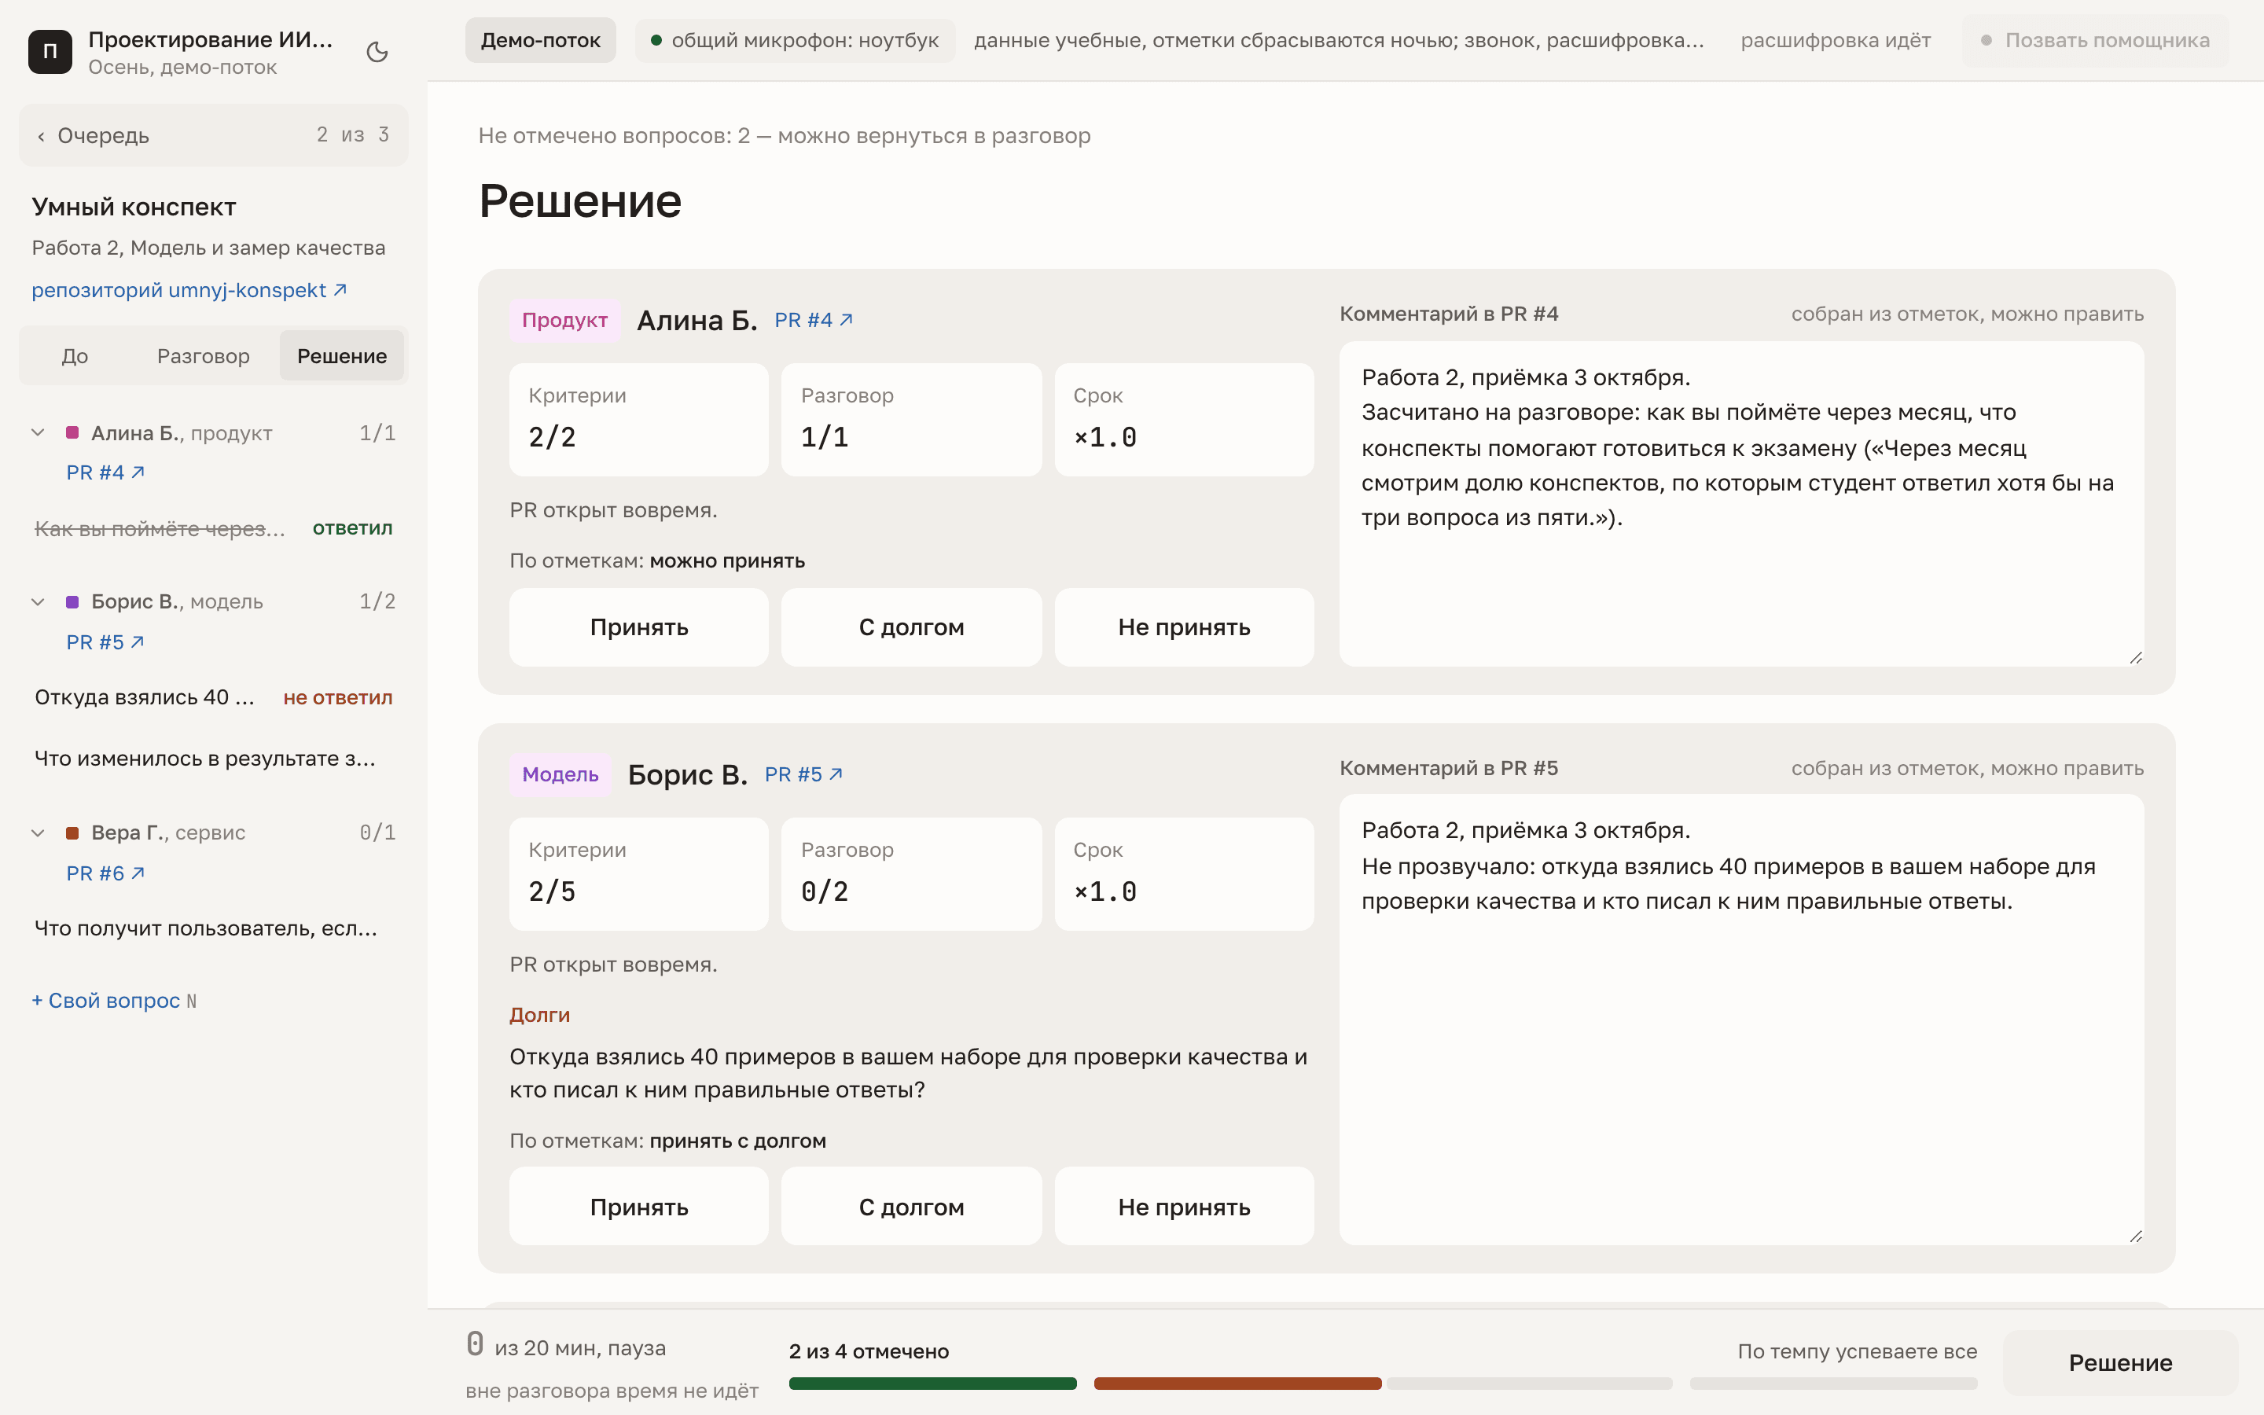Select question Что получит пользователь, есл…
Screen dimensions: 2264x1415
(206, 928)
